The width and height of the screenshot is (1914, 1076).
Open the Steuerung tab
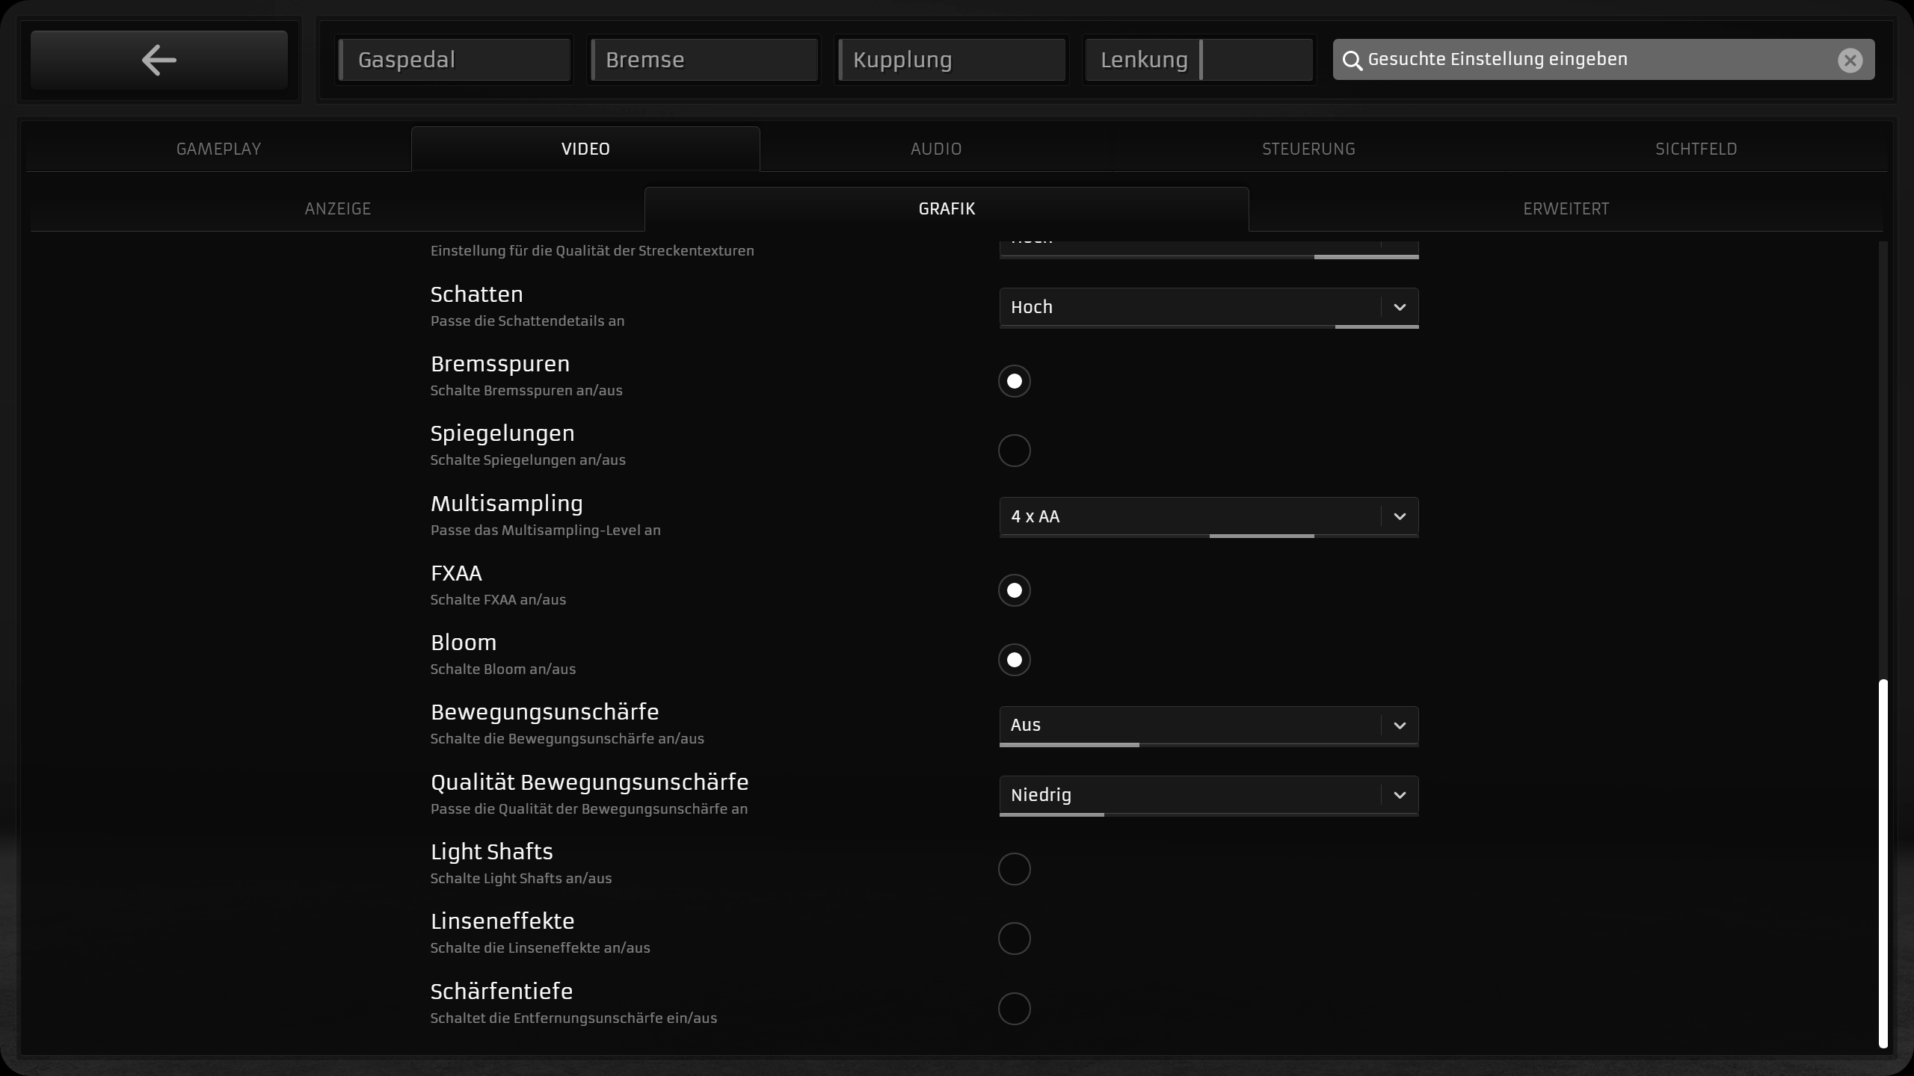1308,149
